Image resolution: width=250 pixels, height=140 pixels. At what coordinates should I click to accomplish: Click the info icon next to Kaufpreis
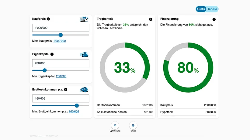click(48, 19)
